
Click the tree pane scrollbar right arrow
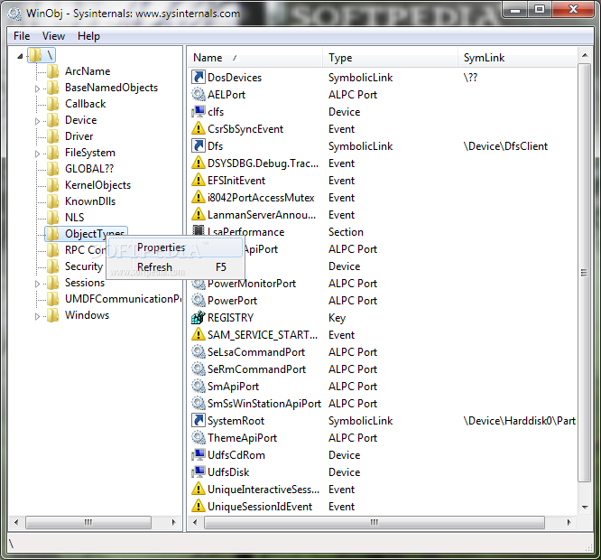click(173, 522)
